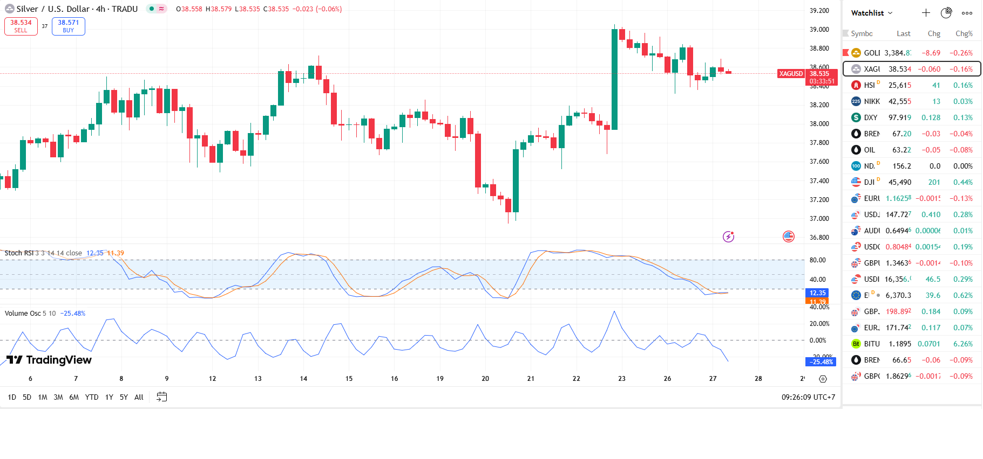The width and height of the screenshot is (983, 459).
Task: Toggle the flag column header in watchlist
Action: point(846,33)
